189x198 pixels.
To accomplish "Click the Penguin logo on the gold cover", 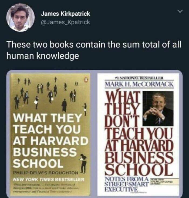I will pos(86,79).
